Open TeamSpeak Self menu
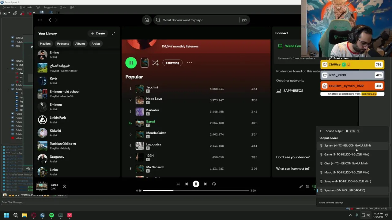392x220 pixels. pyautogui.click(x=38, y=7)
